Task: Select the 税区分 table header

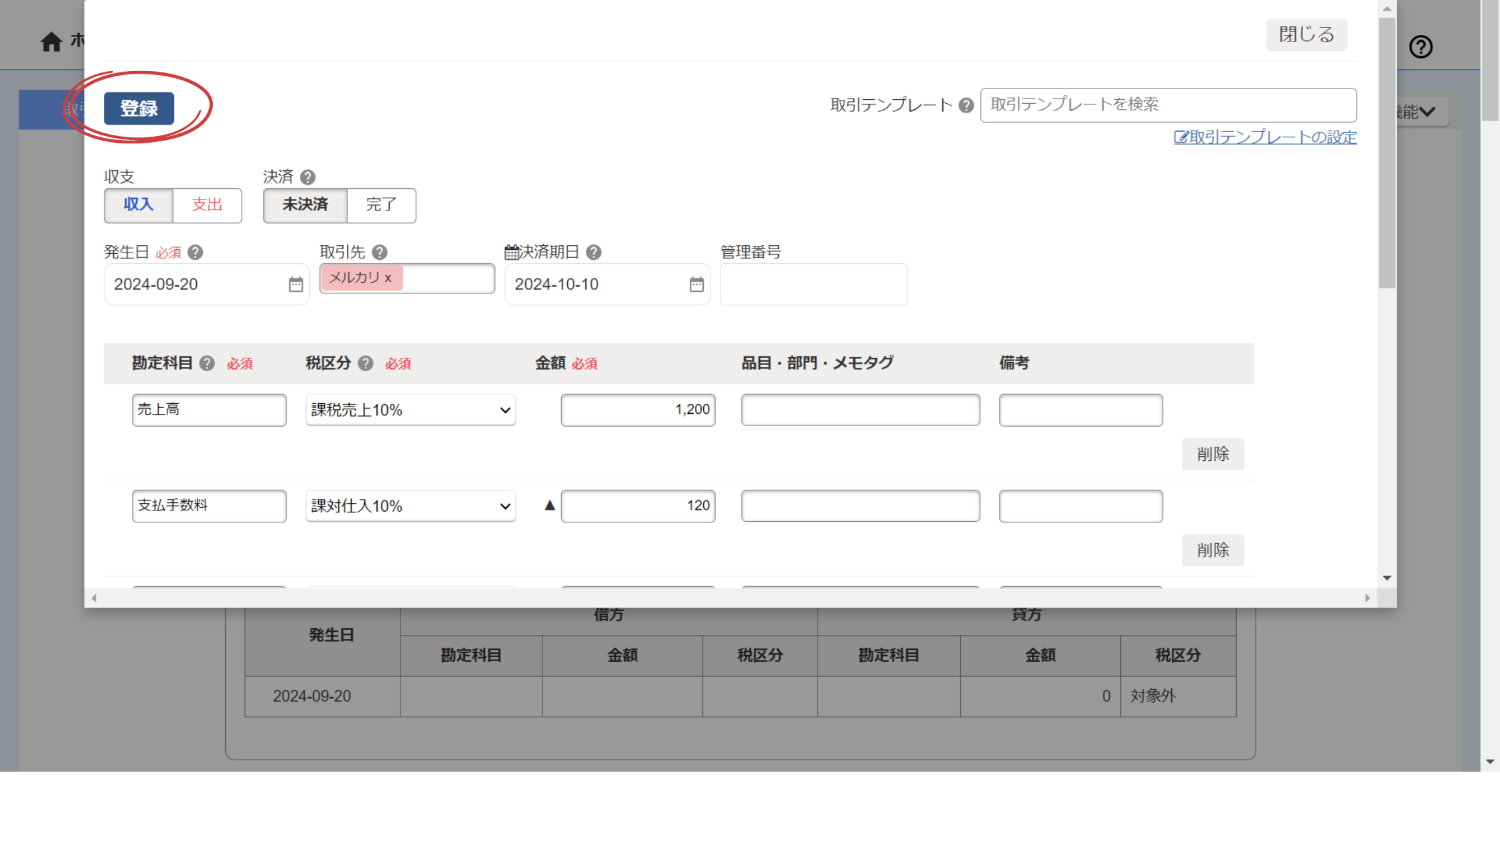Action: coord(760,655)
